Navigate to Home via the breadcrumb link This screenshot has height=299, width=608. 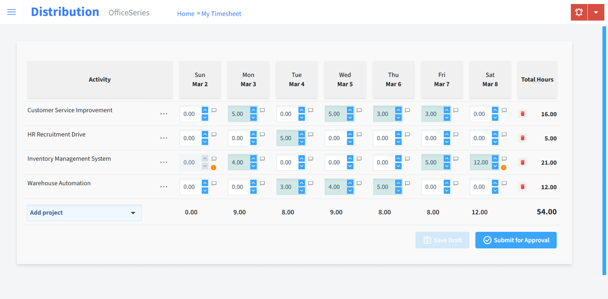[x=186, y=13]
